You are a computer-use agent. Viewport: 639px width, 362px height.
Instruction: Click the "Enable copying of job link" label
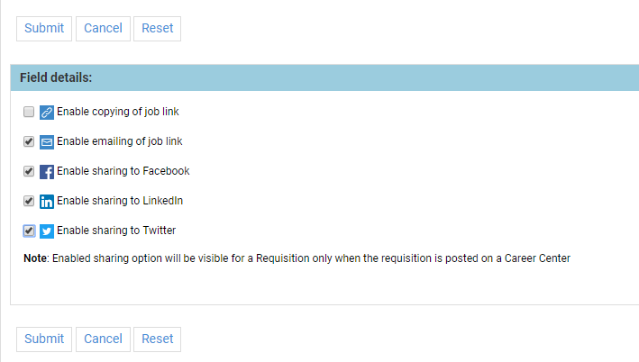click(123, 113)
